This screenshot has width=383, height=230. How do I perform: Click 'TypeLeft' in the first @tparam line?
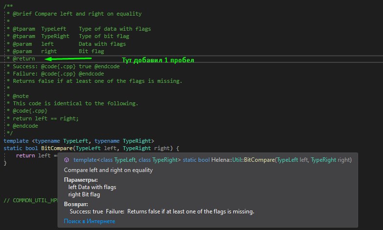click(x=54, y=29)
